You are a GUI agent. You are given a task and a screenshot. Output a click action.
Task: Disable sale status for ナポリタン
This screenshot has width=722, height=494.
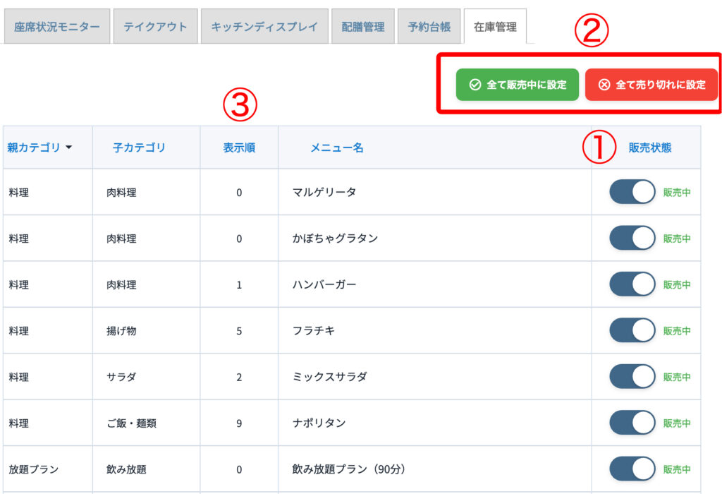(x=632, y=423)
